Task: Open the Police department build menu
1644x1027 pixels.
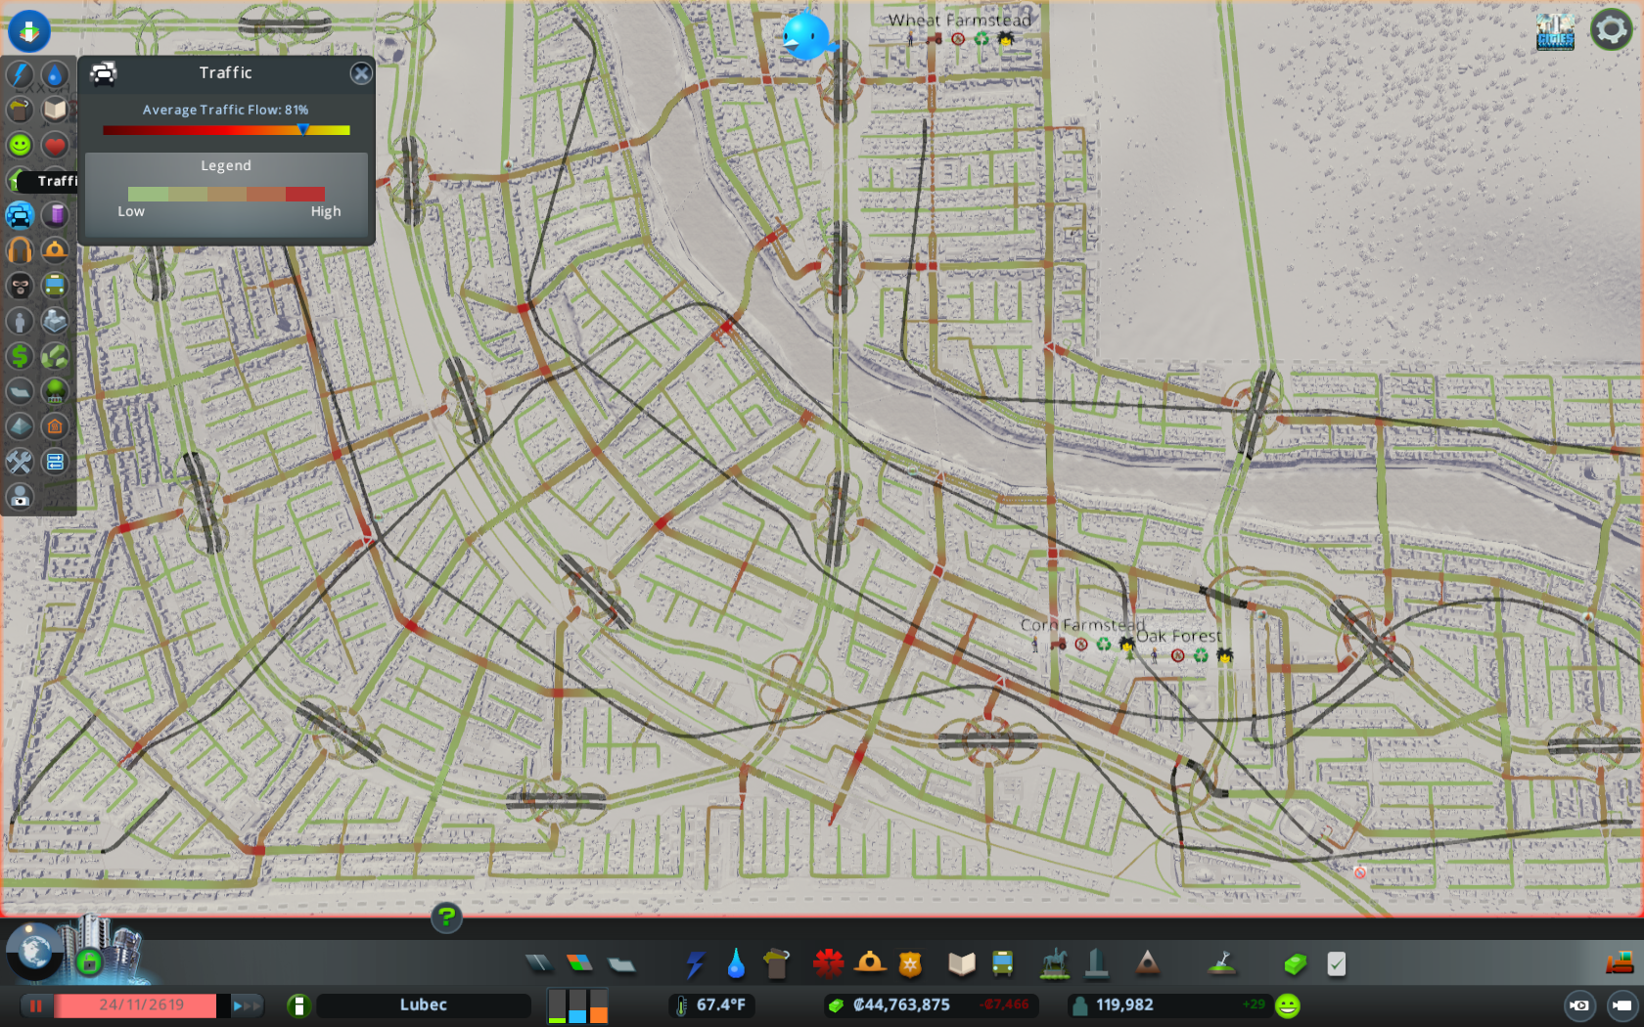Action: click(910, 964)
